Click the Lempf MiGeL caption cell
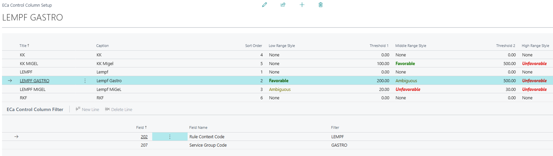Image resolution: width=553 pixels, height=156 pixels. (109, 90)
